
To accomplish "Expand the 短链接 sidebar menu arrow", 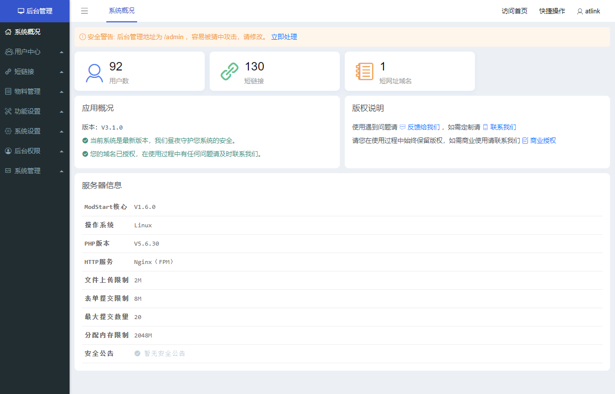I will [x=62, y=72].
